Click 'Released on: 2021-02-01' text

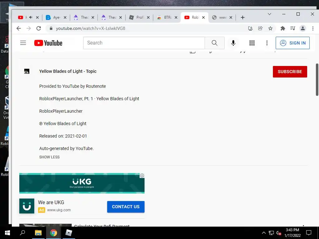tap(63, 136)
